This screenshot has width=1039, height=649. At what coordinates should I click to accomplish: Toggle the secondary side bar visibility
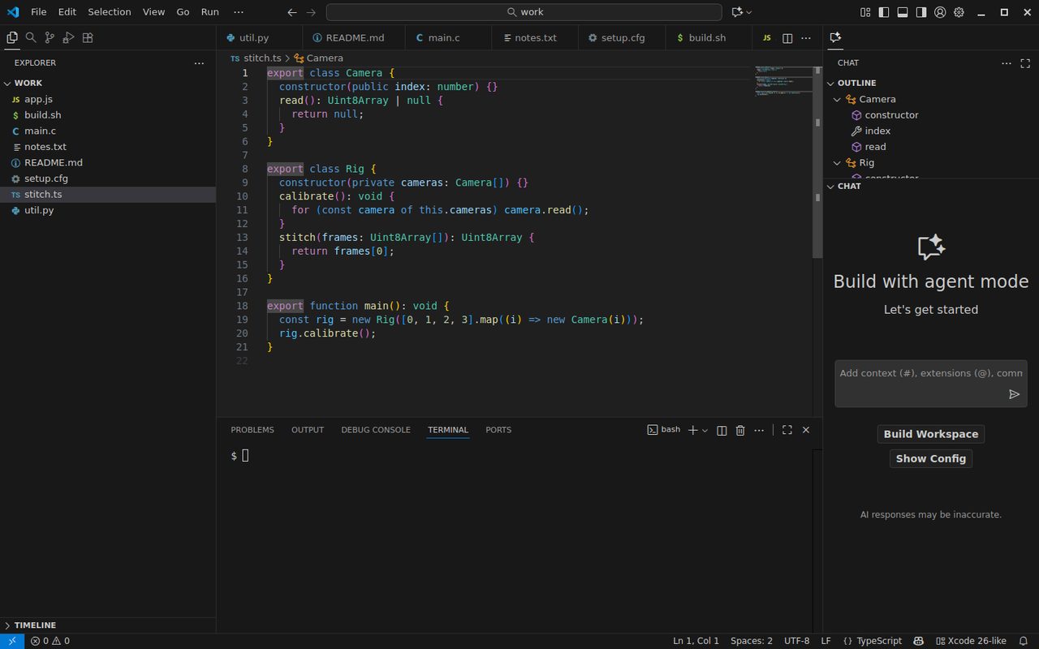pyautogui.click(x=921, y=12)
